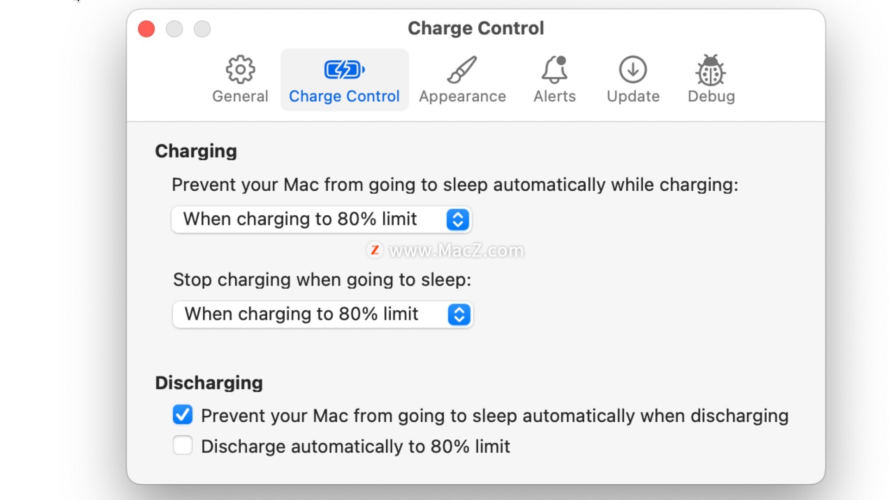889x500 pixels.
Task: Close the Charge Control window
Action: click(146, 29)
